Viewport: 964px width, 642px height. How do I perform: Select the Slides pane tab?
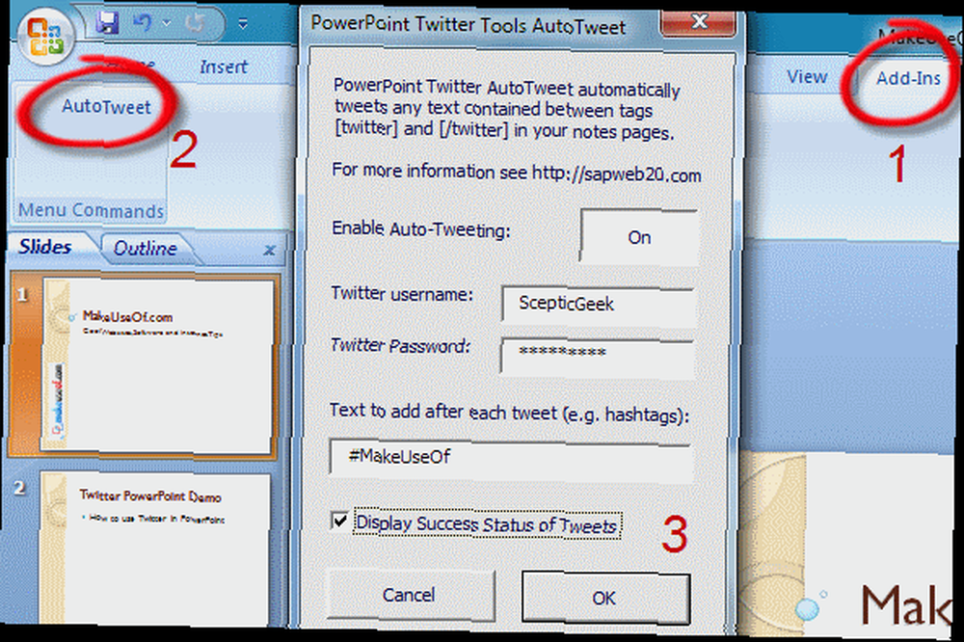(45, 247)
